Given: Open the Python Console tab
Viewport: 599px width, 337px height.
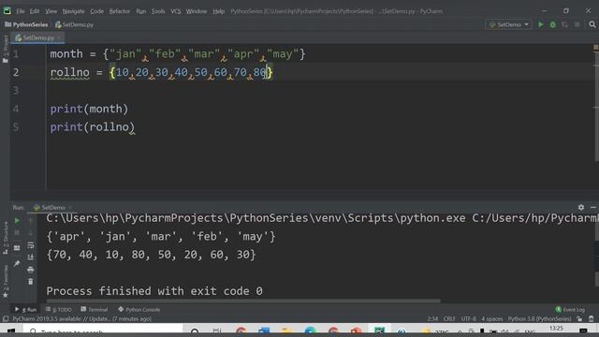Looking at the screenshot, I should tap(139, 310).
